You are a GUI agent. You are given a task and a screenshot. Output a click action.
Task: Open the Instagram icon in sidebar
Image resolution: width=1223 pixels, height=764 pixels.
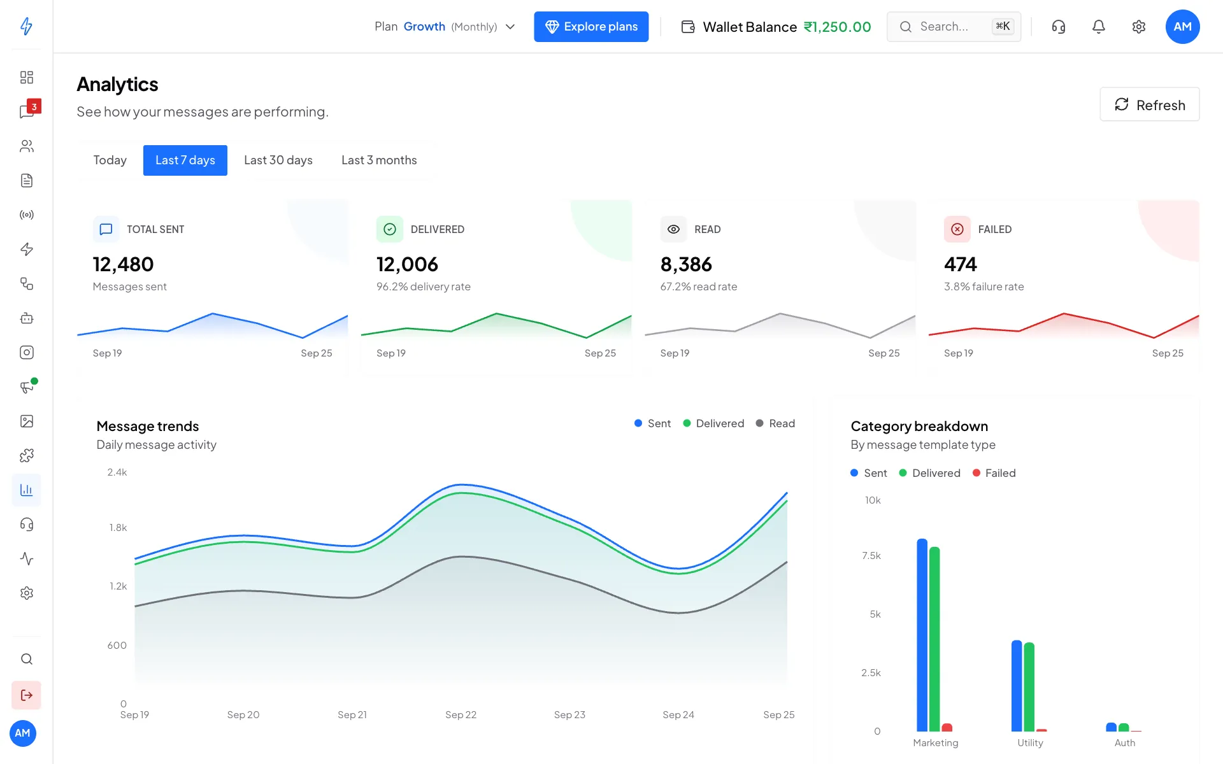pos(26,352)
